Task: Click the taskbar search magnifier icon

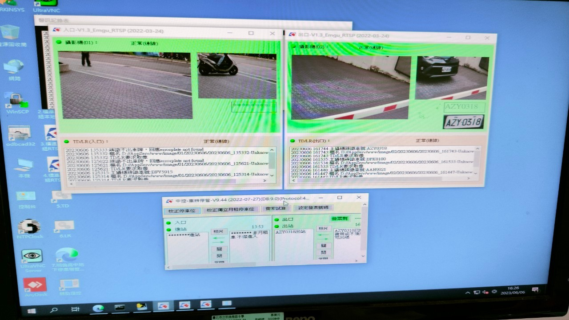Action: tap(54, 310)
